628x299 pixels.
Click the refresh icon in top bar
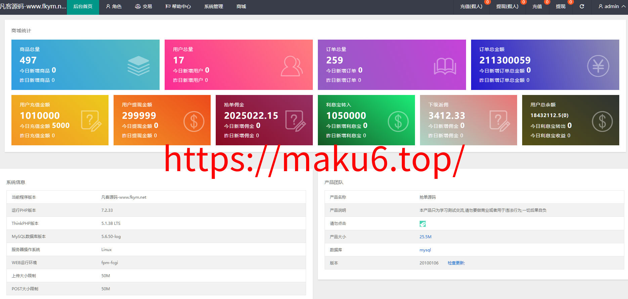tap(582, 6)
